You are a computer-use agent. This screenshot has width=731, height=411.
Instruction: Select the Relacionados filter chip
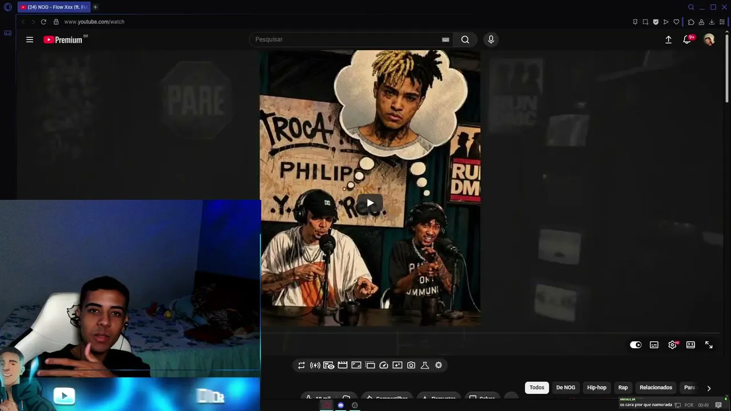click(x=656, y=388)
